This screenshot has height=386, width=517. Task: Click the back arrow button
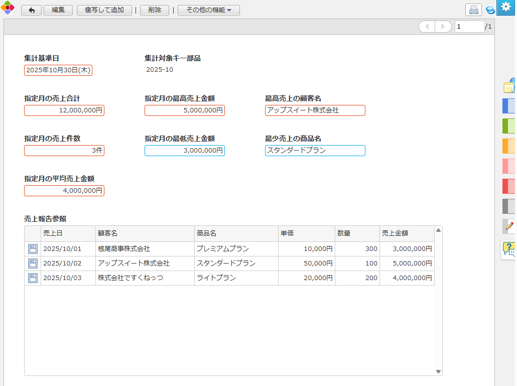click(x=31, y=10)
